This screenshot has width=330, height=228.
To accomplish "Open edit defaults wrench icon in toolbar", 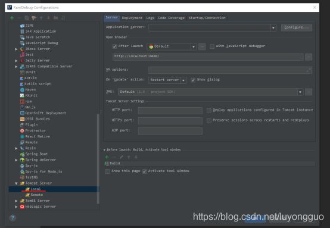I will [x=34, y=18].
